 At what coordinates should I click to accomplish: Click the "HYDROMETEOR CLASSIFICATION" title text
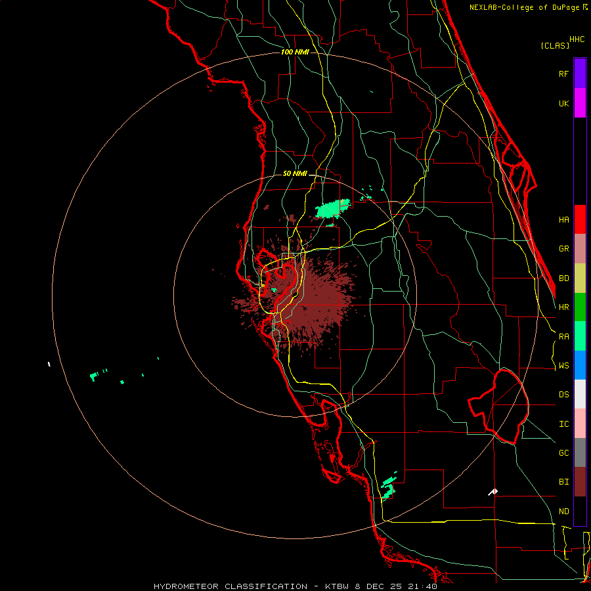(230, 586)
